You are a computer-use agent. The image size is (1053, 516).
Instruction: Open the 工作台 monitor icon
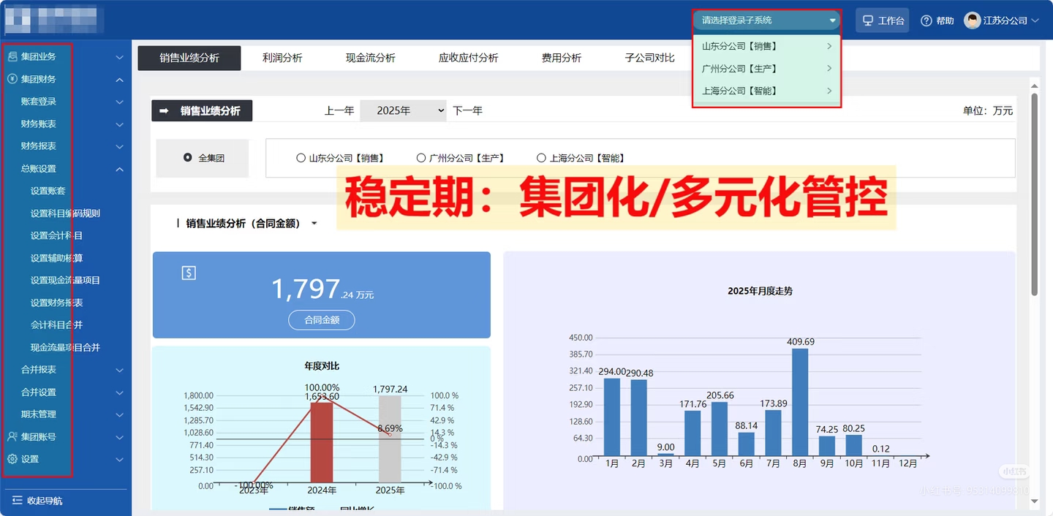click(868, 20)
